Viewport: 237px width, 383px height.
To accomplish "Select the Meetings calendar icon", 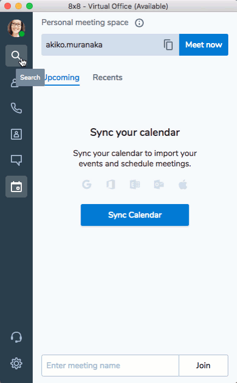I will (x=16, y=187).
